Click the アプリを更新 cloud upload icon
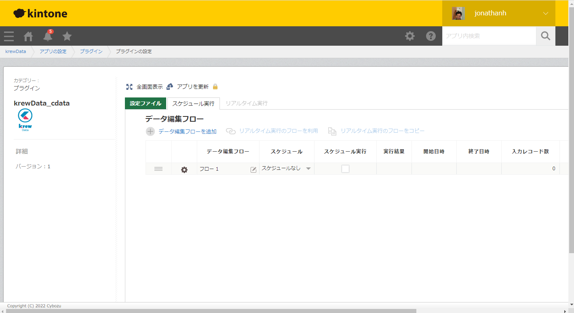The height and width of the screenshot is (313, 574). (x=170, y=87)
